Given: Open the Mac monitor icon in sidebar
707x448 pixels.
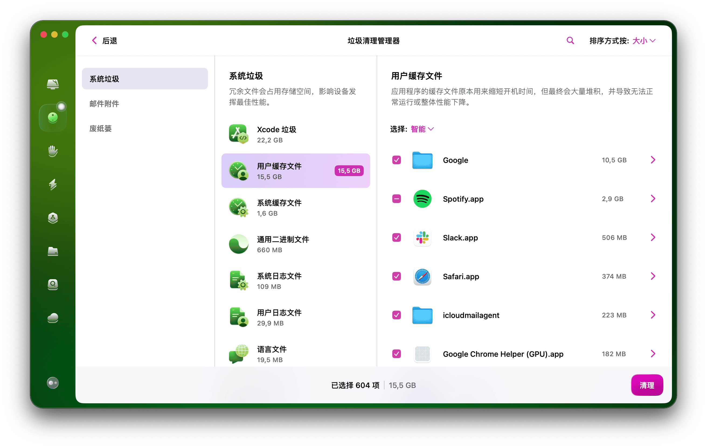Looking at the screenshot, I should click(x=53, y=85).
